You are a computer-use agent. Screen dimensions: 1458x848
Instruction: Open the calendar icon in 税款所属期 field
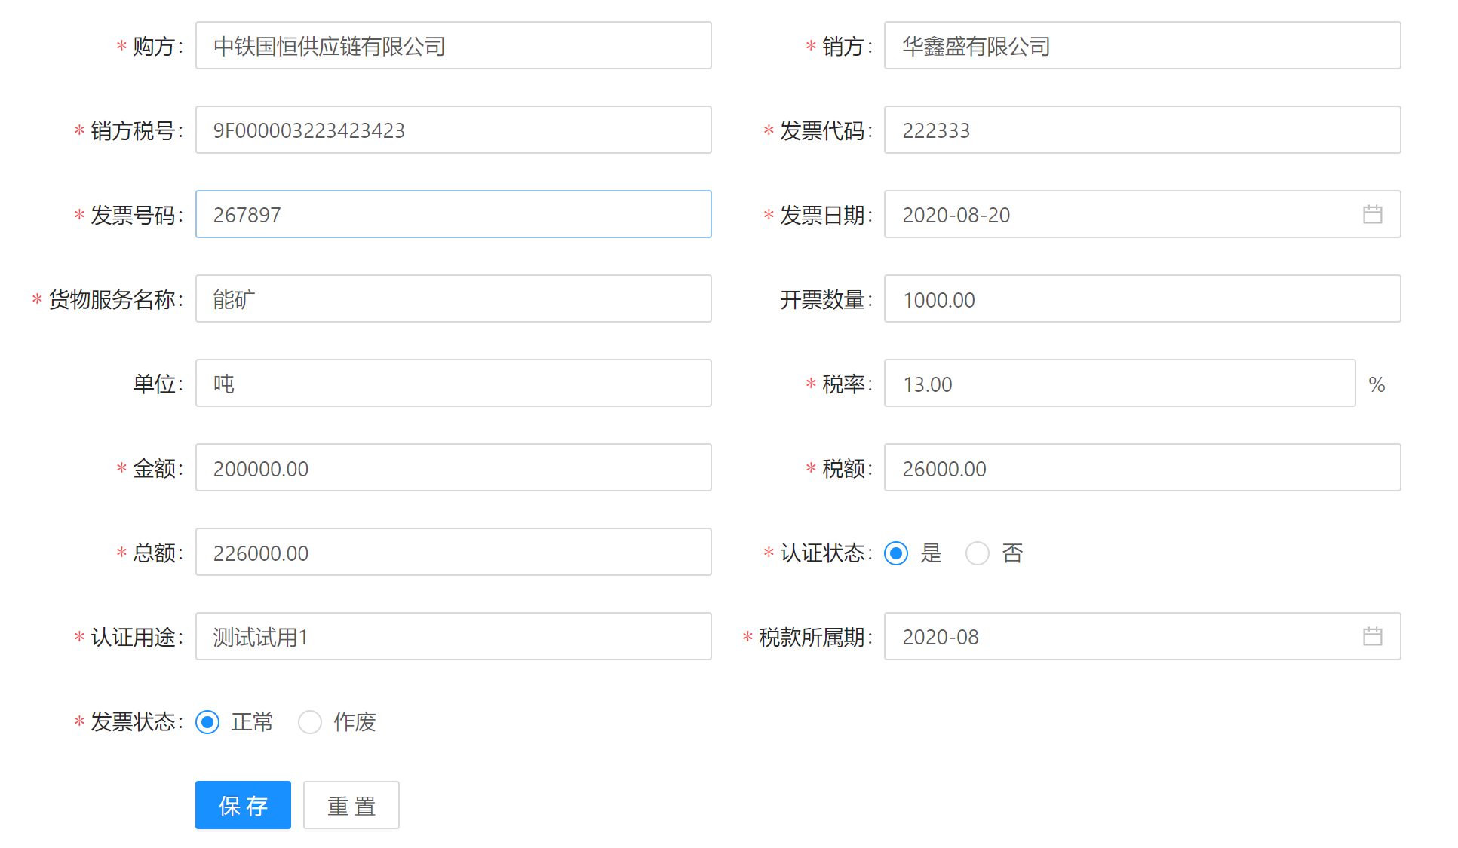pyautogui.click(x=1372, y=637)
